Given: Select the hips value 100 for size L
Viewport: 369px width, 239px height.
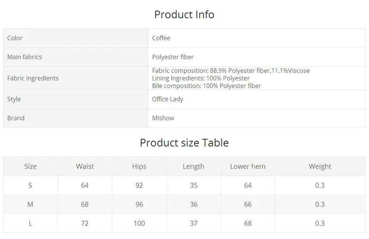Looking at the screenshot, I should click(x=139, y=223).
